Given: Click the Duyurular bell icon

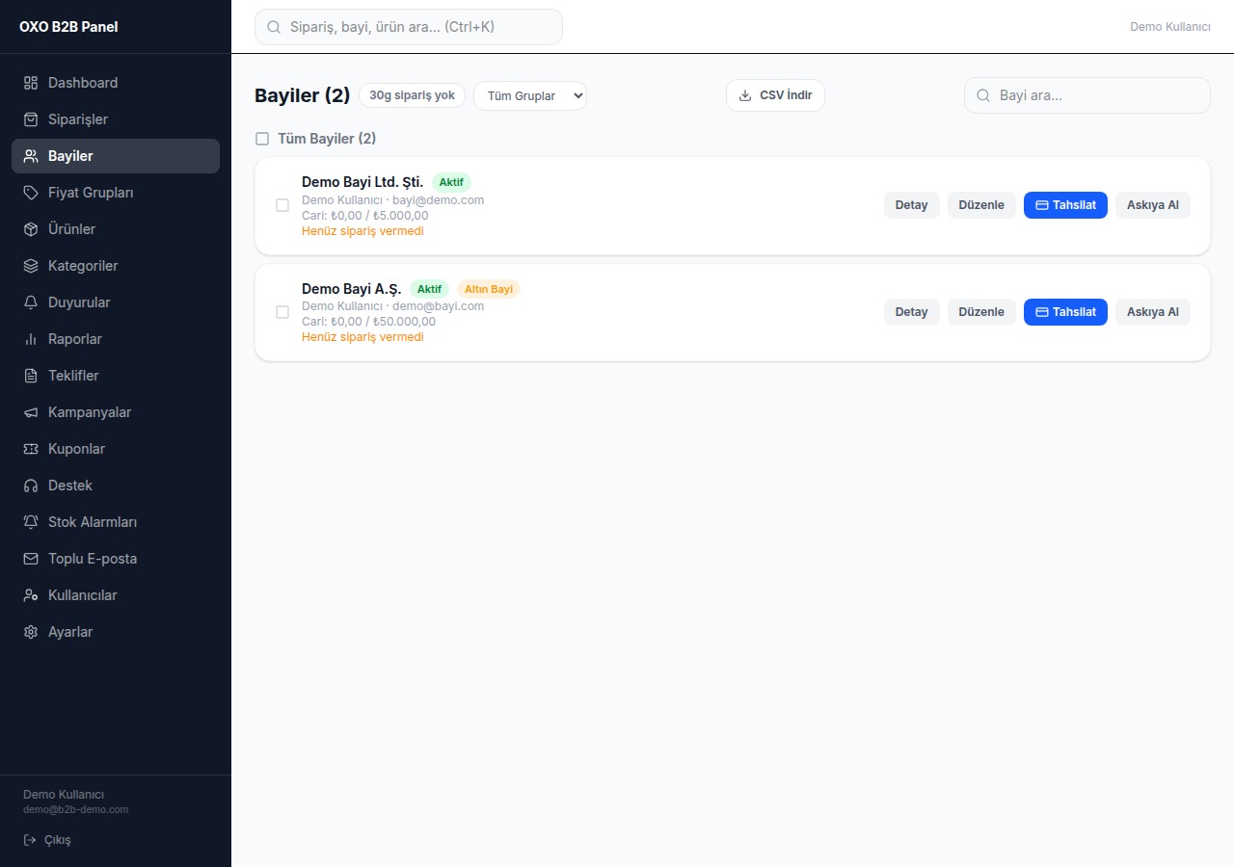Looking at the screenshot, I should click(31, 302).
